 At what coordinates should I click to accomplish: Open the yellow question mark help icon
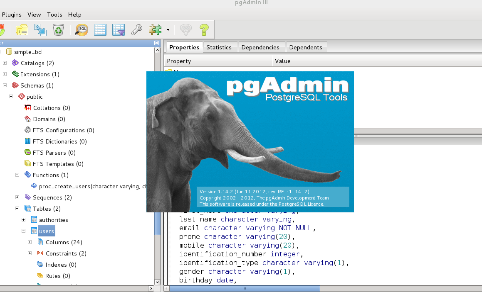204,29
